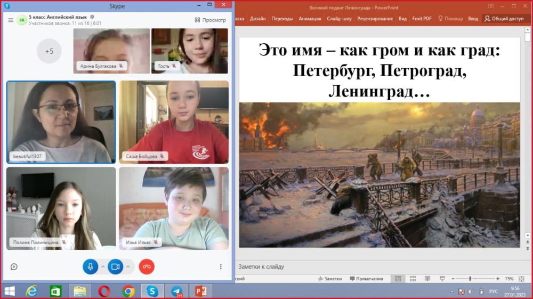Select Саша Бойцова video tile

pos(174,123)
